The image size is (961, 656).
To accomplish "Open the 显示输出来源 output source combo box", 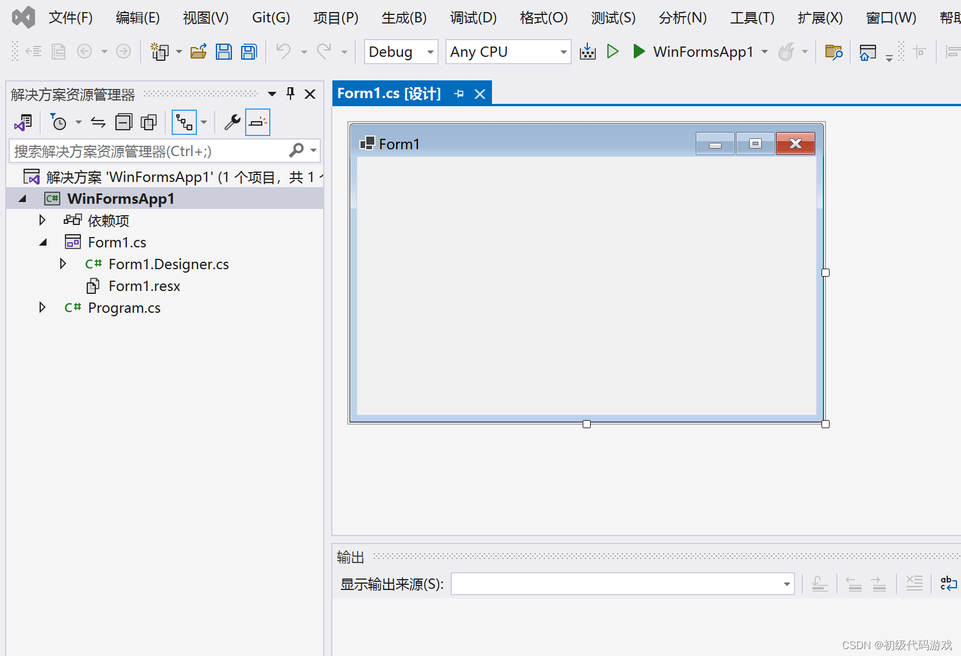I will point(622,584).
